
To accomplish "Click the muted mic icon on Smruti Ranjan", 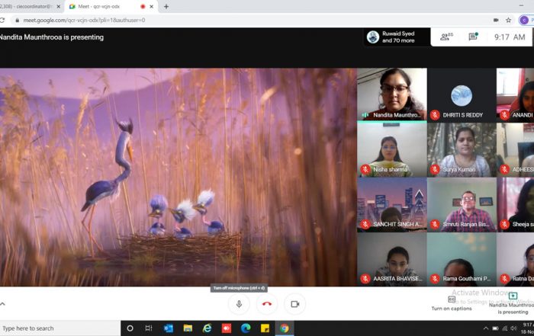I will (x=435, y=224).
